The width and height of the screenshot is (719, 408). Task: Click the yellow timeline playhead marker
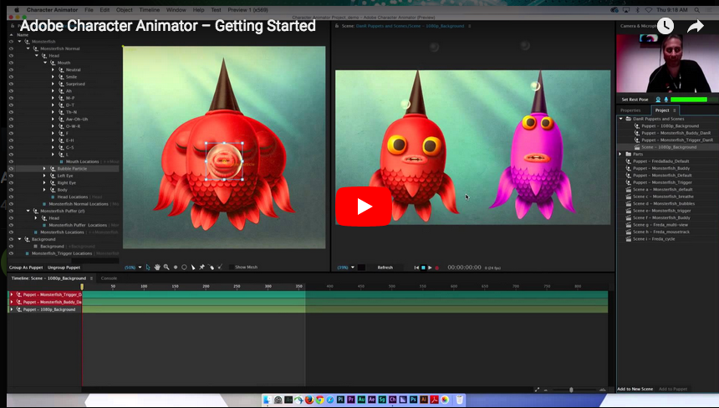pos(82,287)
